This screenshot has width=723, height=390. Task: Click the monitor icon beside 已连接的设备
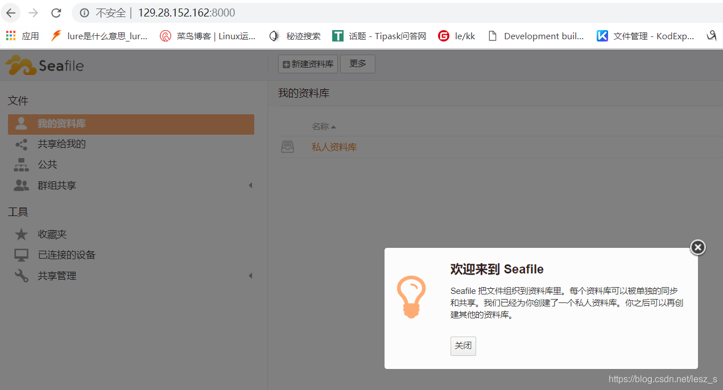click(x=22, y=255)
